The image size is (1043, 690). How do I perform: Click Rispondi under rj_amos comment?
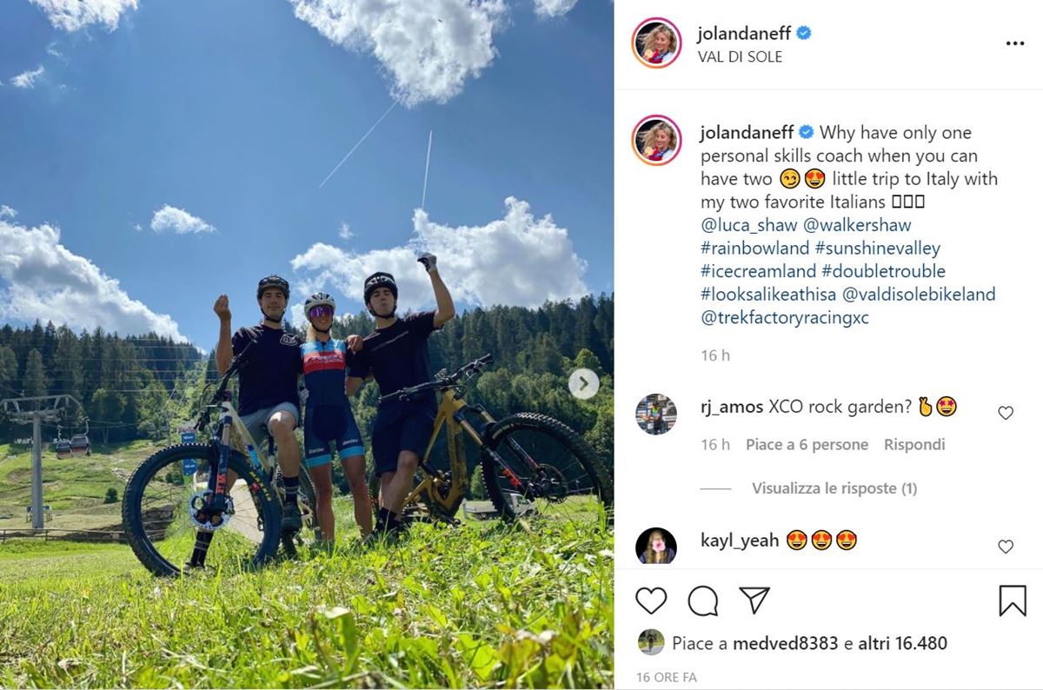point(914,444)
